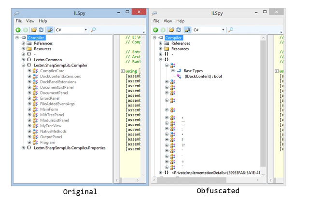This screenshot has height=200, width=309.
Task: Click search magnifier in Obfuscated ILSpy toolbar
Action: [231, 30]
